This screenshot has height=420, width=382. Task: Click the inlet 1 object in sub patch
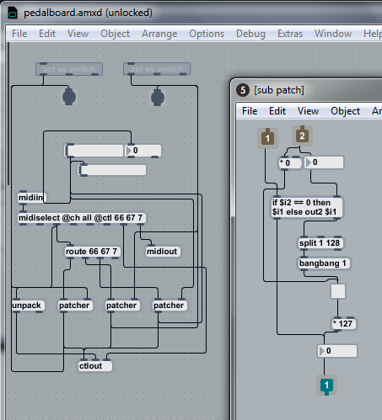(x=267, y=138)
